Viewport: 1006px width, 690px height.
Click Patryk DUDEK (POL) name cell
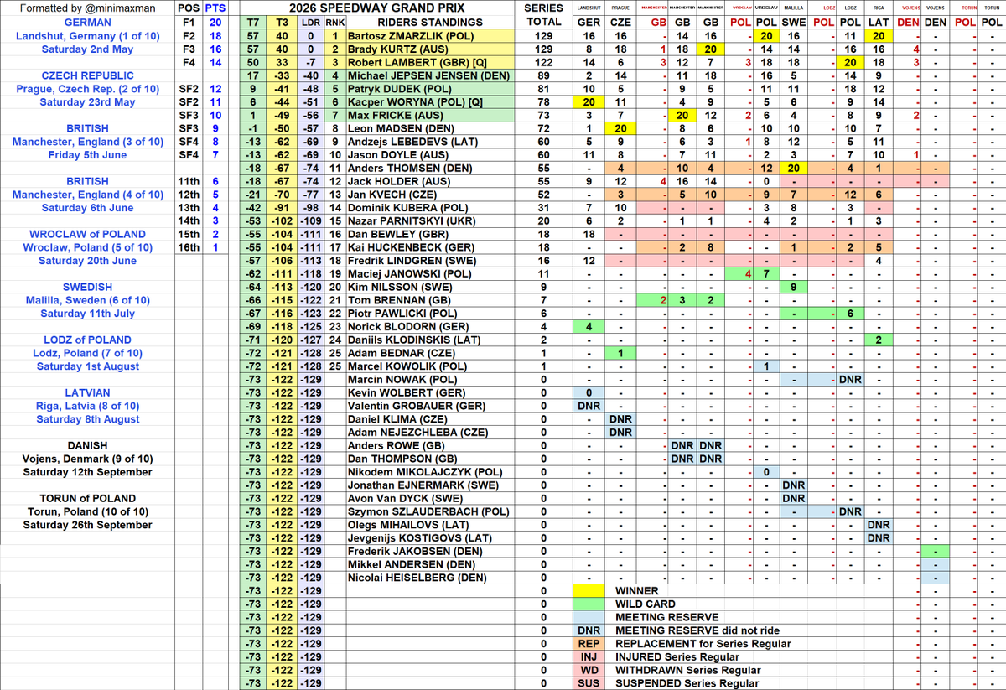pyautogui.click(x=429, y=88)
